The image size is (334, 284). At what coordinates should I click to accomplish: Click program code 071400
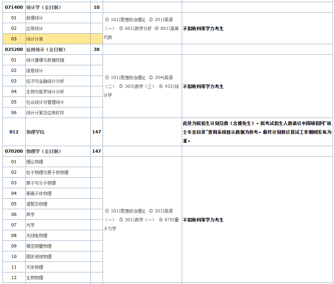click(x=14, y=7)
